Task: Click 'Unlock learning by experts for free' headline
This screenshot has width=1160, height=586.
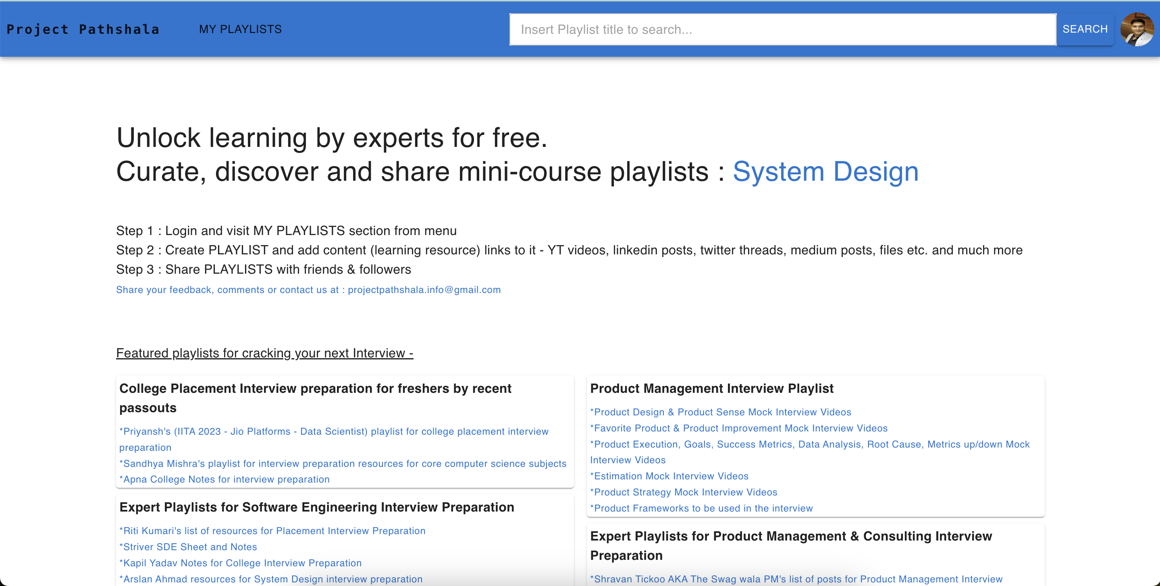Action: pyautogui.click(x=332, y=138)
